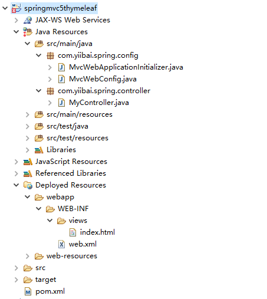Click the springmvc5thymeleaf Maven project icon
This screenshot has width=267, height=299.
point(17,8)
